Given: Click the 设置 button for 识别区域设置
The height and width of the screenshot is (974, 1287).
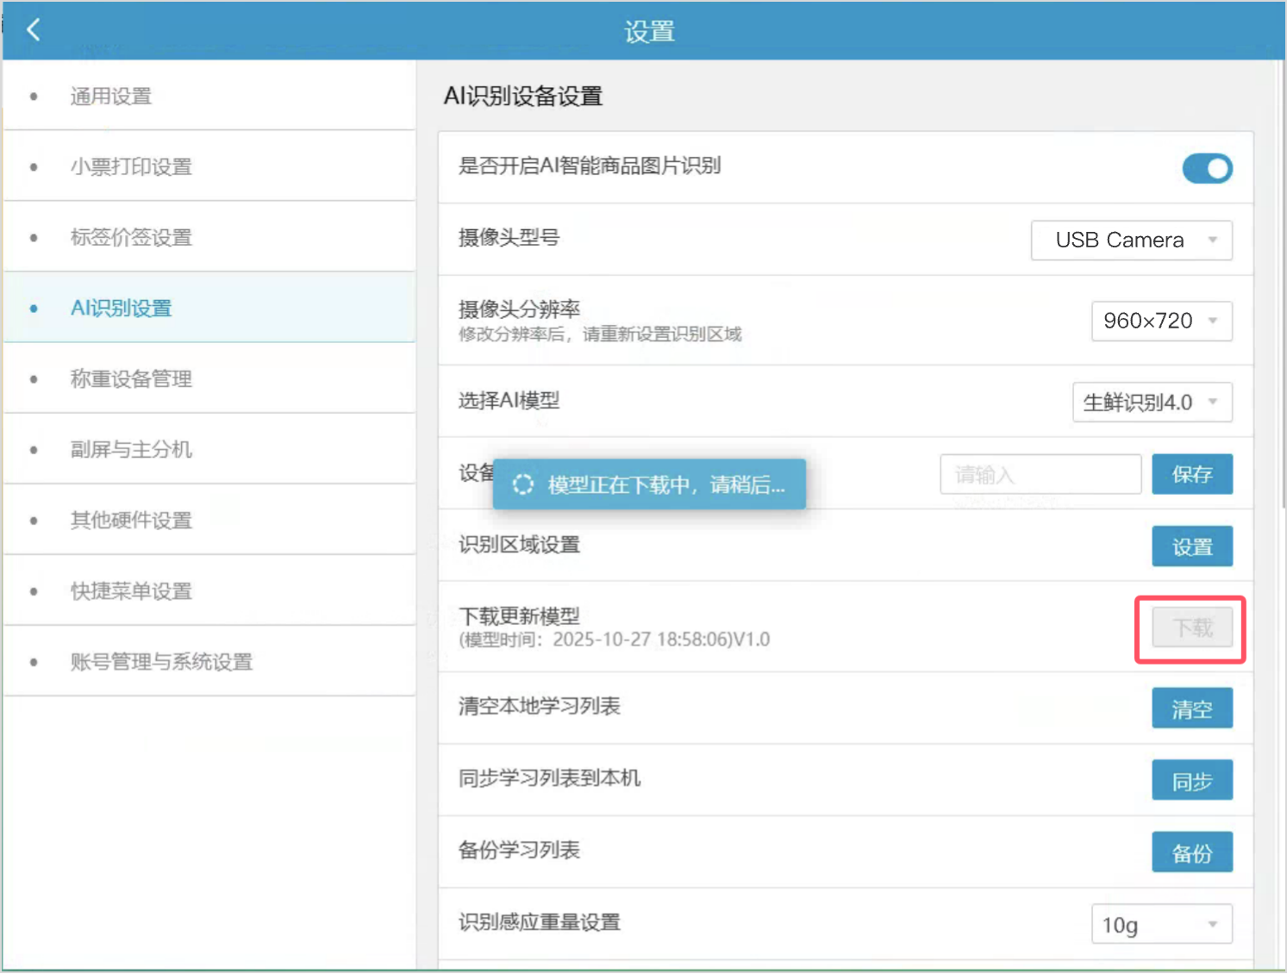Looking at the screenshot, I should [1192, 546].
